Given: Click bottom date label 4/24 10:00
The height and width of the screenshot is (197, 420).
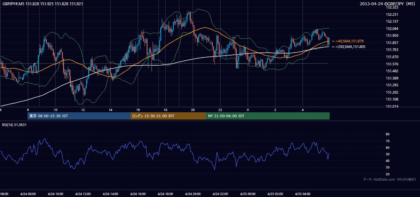Looking at the screenshot, I should pyautogui.click(x=56, y=194).
